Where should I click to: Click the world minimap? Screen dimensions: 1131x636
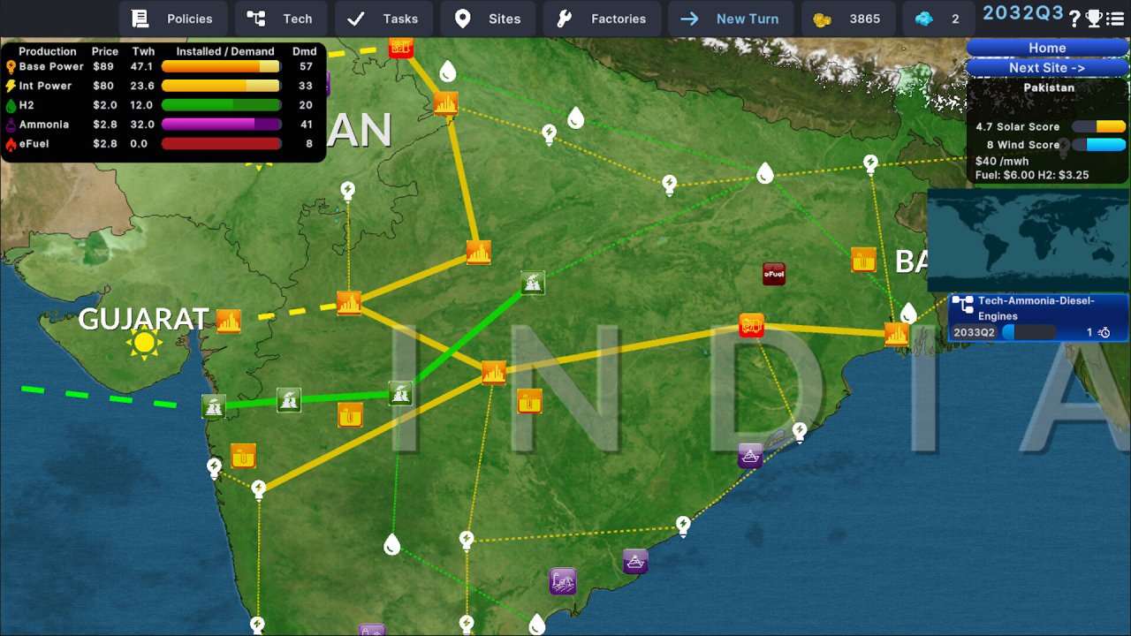[x=1029, y=240]
